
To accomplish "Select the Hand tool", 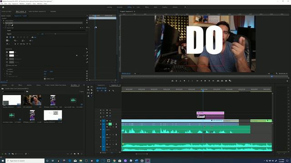I will pos(88,96).
